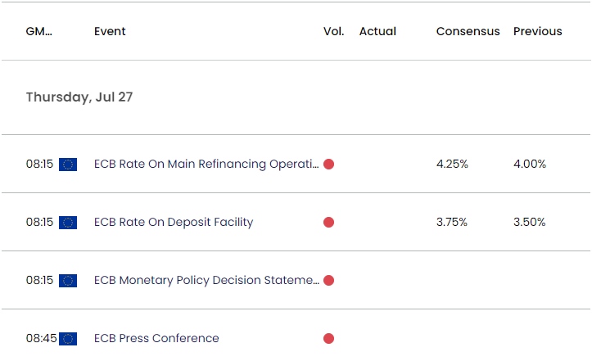The image size is (592, 361).
Task: Click red volatility dot for Deposit Facility
Action: coord(328,223)
